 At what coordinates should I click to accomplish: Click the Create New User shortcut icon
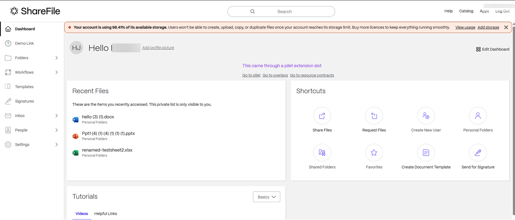426,116
